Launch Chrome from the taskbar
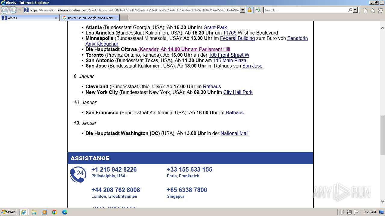This screenshot has width=385, height=216. tap(54, 212)
